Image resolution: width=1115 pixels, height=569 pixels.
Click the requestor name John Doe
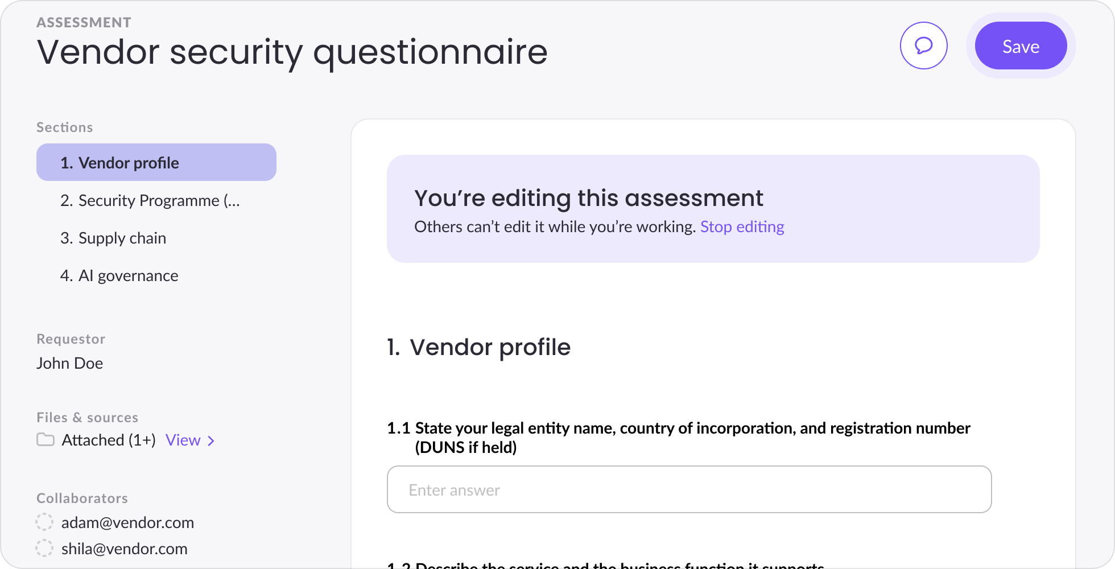click(x=70, y=363)
